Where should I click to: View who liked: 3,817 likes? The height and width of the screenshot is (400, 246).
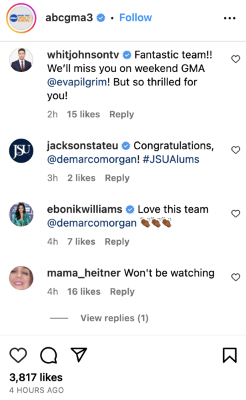pyautogui.click(x=36, y=377)
